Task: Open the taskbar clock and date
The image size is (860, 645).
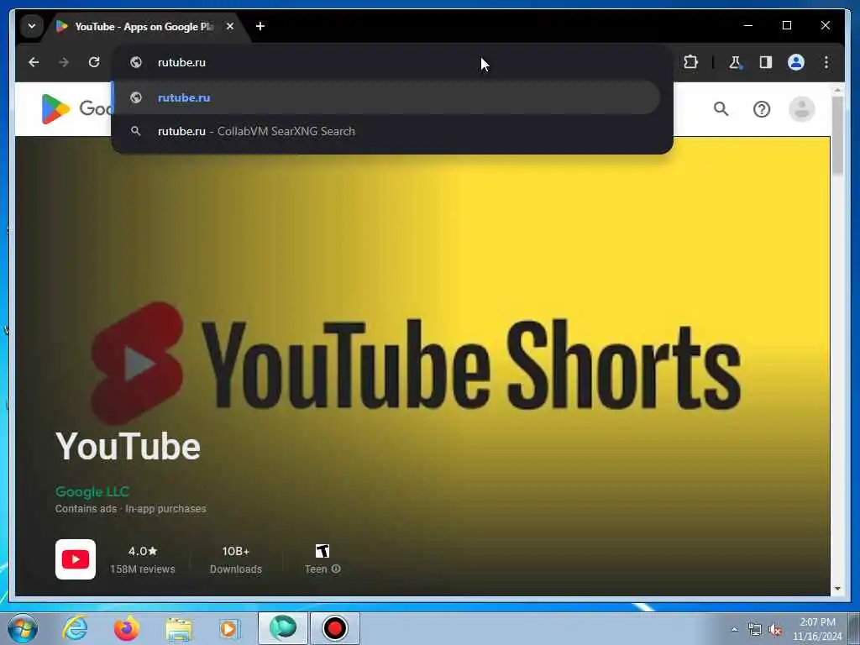Action: [817, 629]
